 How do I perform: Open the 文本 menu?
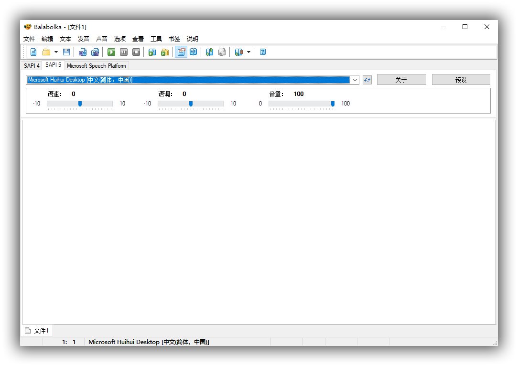click(65, 39)
